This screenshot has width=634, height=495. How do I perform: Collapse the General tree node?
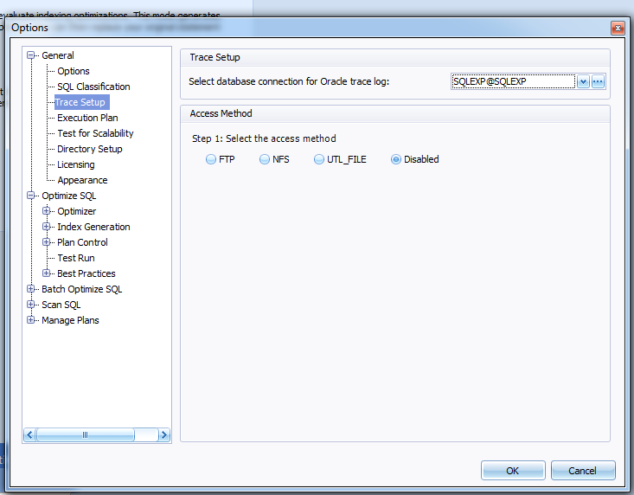coord(32,55)
